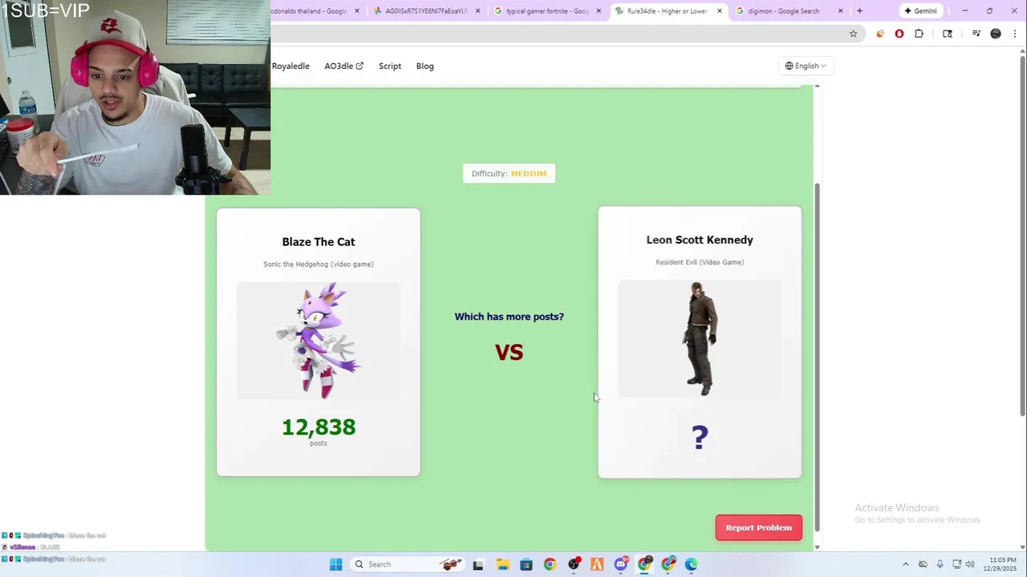Viewport: 1027px width, 577px height.
Task: Open the Blog nav link
Action: pos(425,66)
